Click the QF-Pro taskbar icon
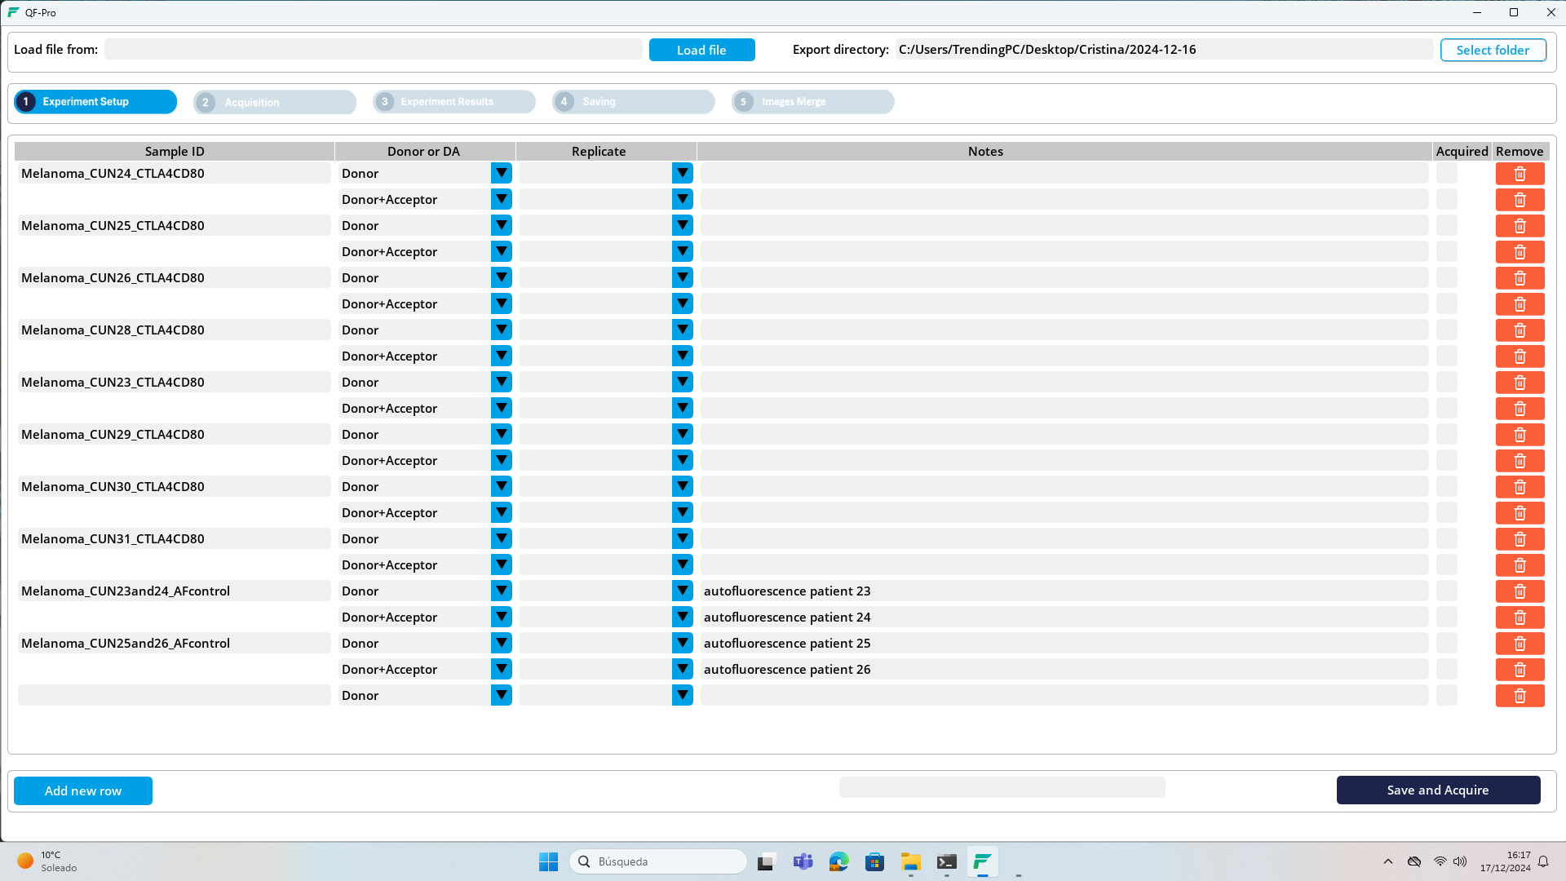Screen dimensions: 1566x881 [982, 861]
